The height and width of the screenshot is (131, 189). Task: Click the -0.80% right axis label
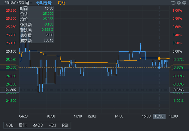[x=178, y=84]
